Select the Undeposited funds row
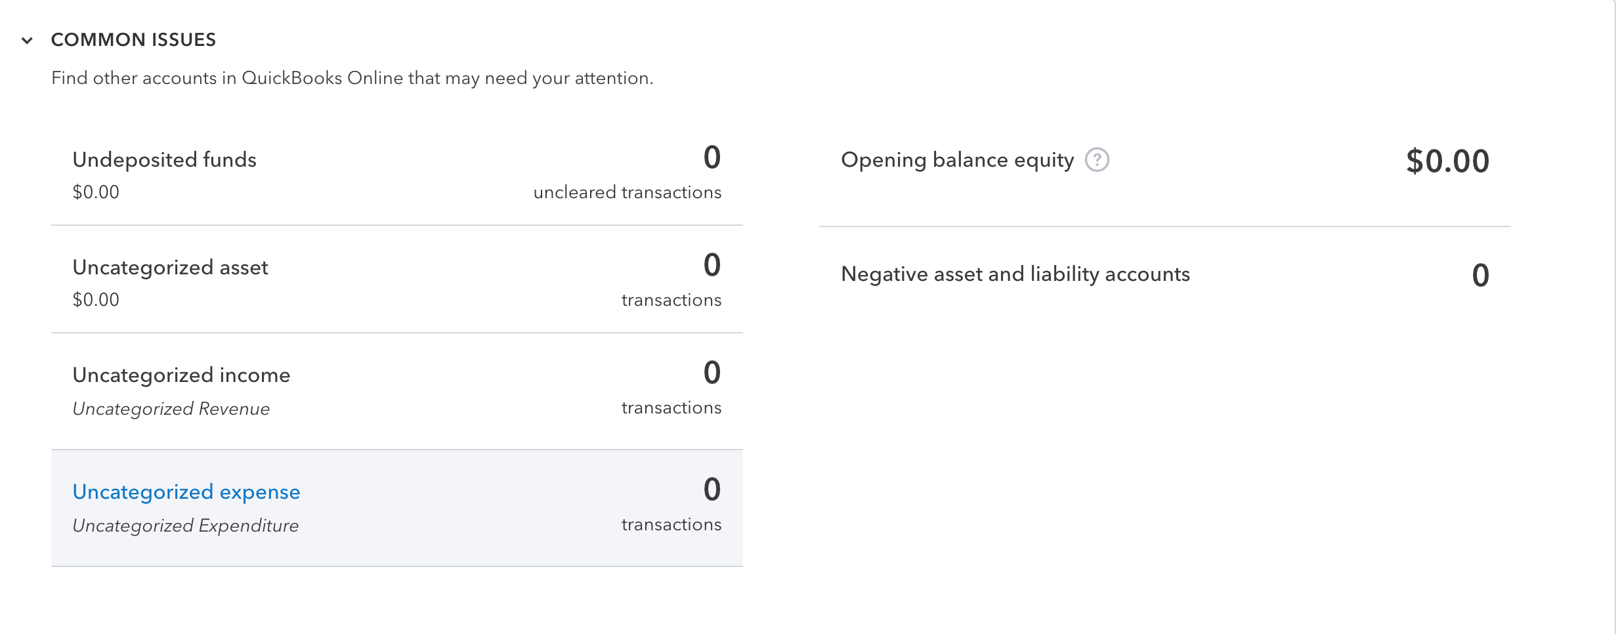 coord(397,173)
